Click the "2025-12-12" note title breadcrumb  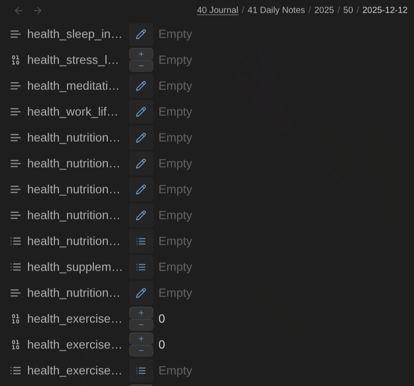385,10
